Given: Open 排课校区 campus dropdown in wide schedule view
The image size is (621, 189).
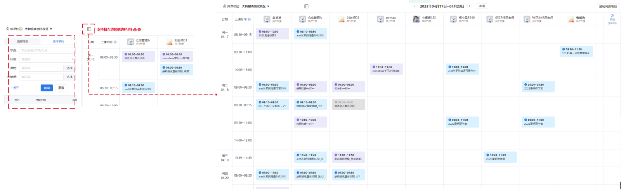Looking at the screenshot, I should (255, 6).
